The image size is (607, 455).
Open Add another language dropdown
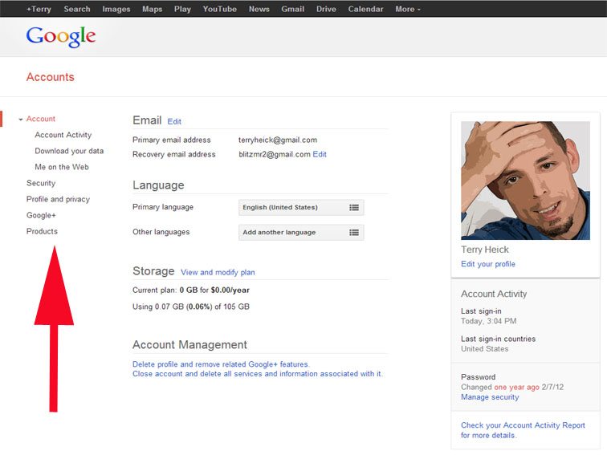click(301, 233)
